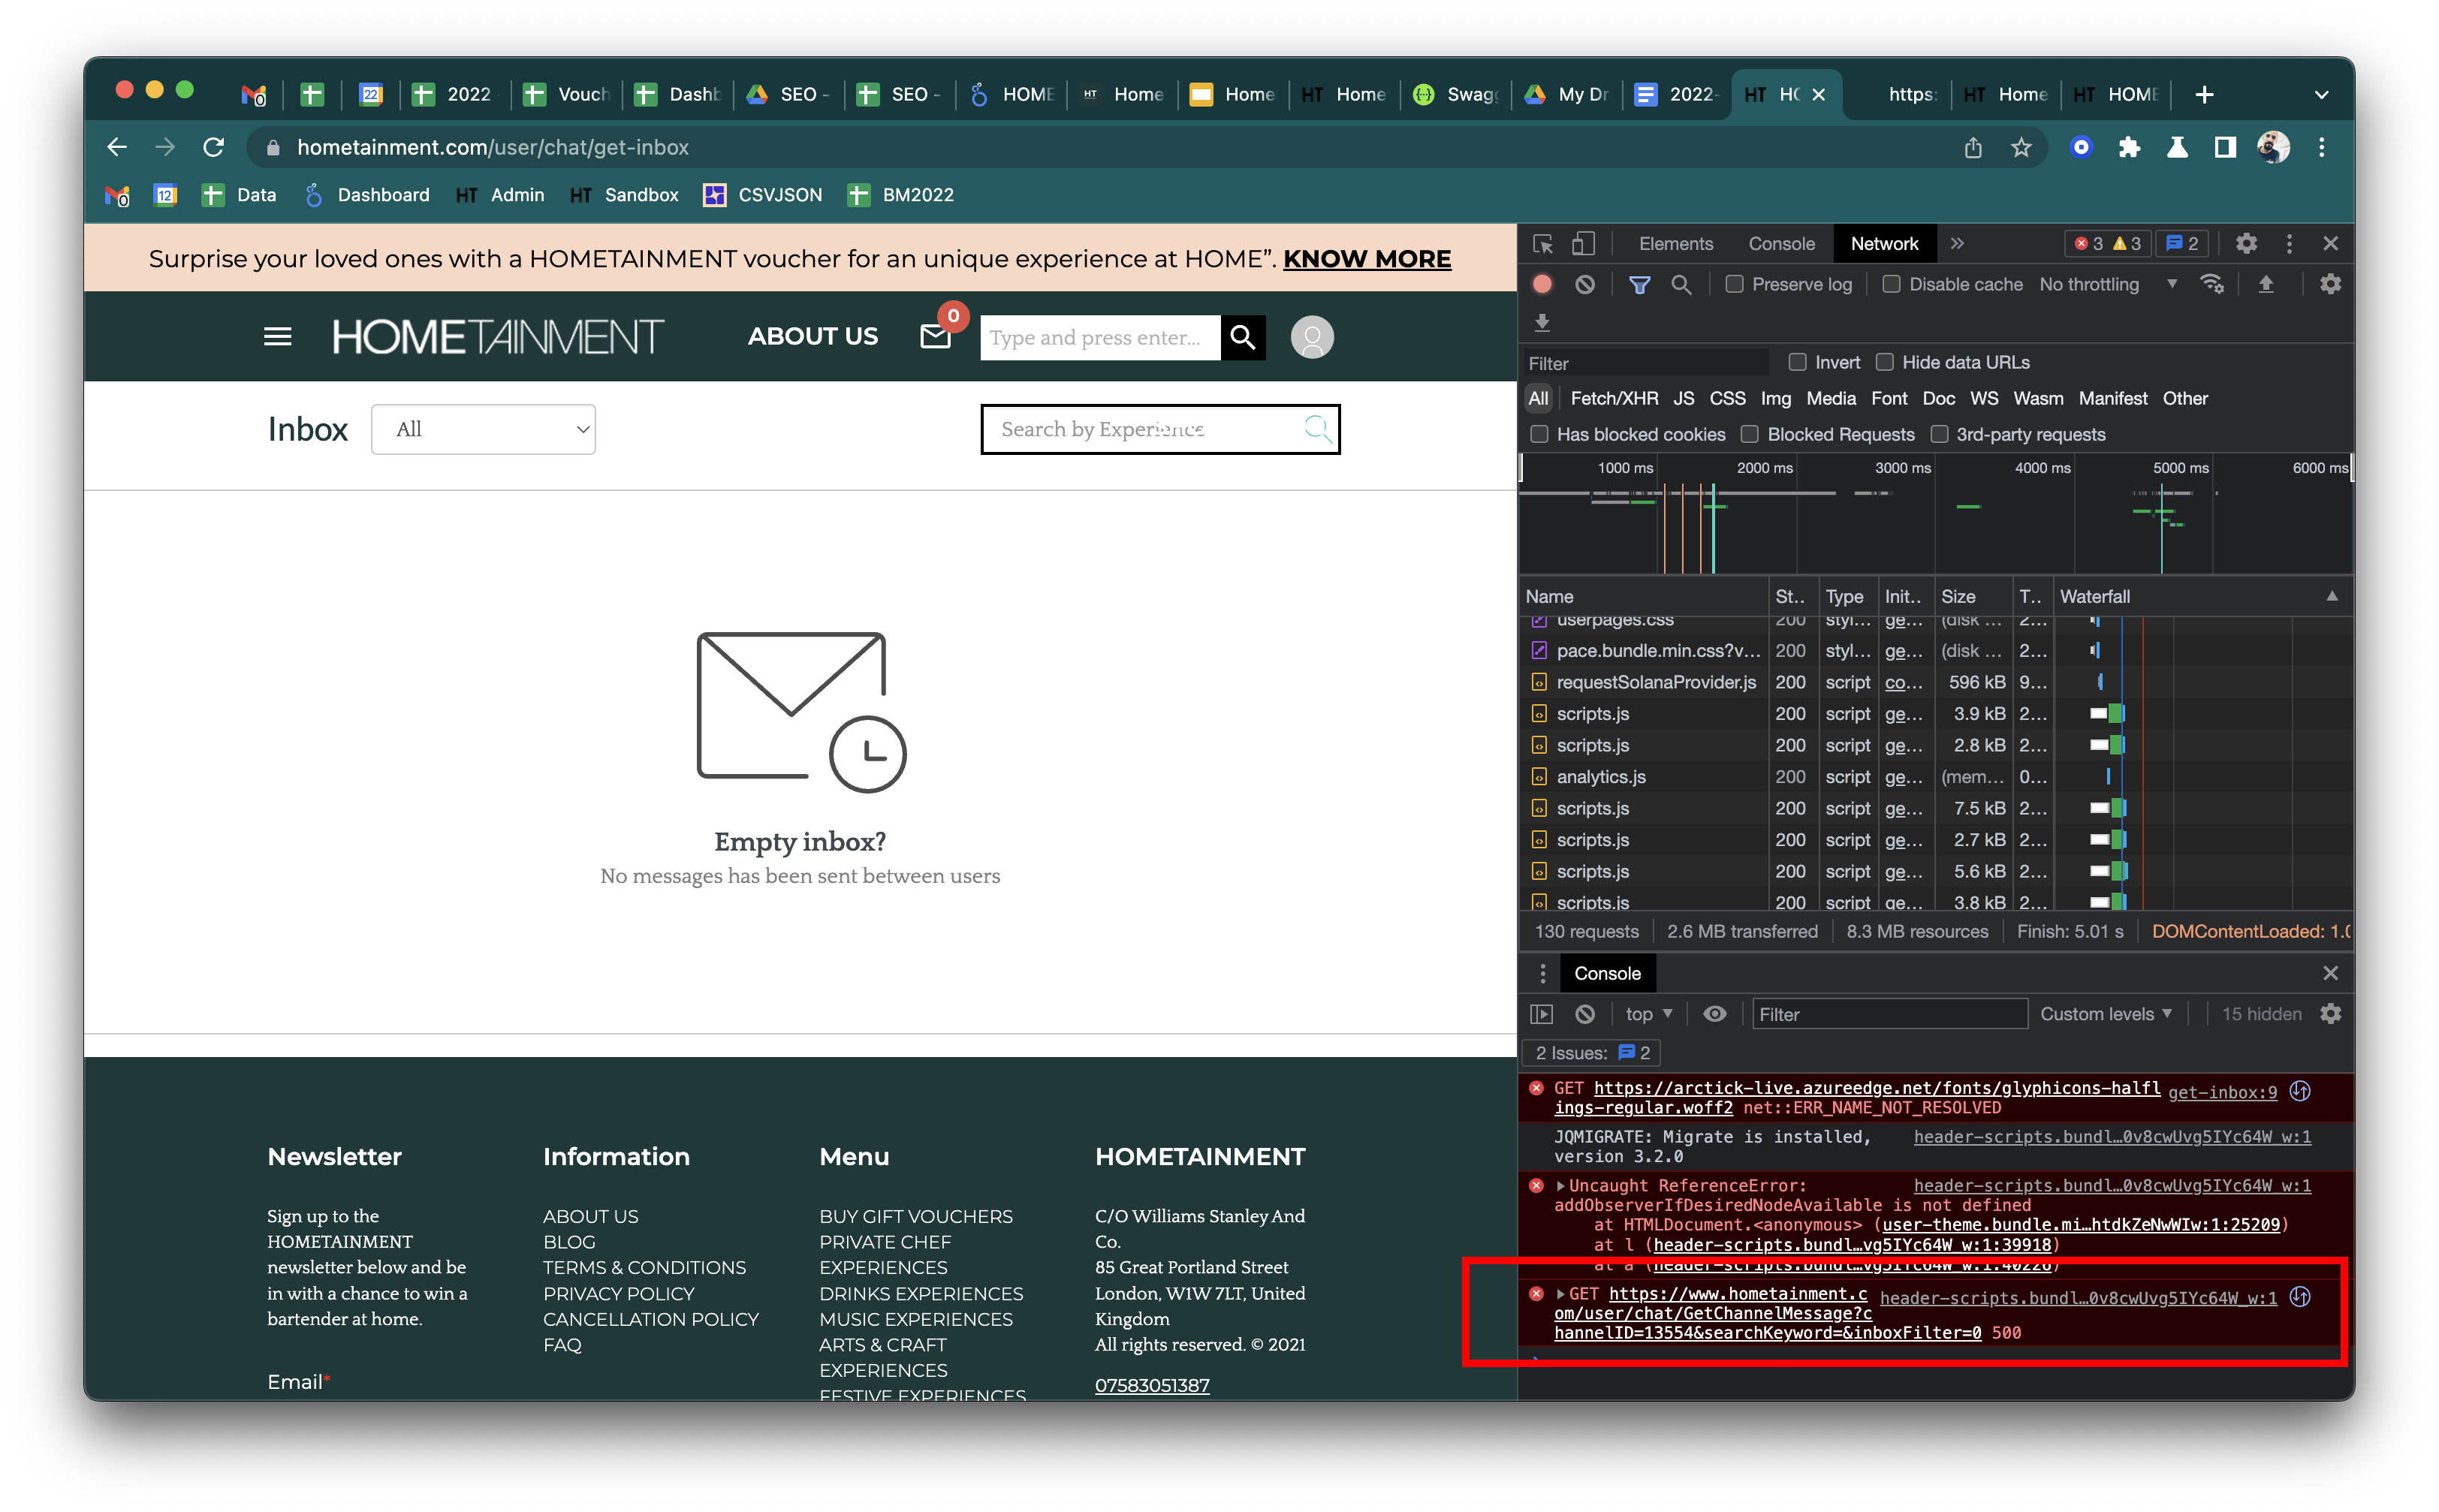
Task: Click the network Filter input field
Action: tap(1647, 364)
